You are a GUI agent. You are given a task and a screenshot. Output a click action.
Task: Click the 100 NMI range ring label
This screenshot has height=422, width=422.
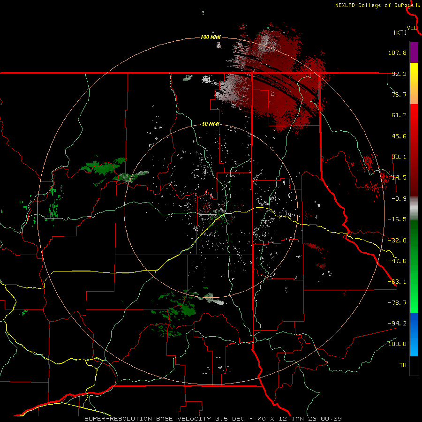pos(211,37)
